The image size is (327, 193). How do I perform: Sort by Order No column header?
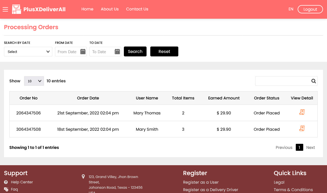[29, 98]
